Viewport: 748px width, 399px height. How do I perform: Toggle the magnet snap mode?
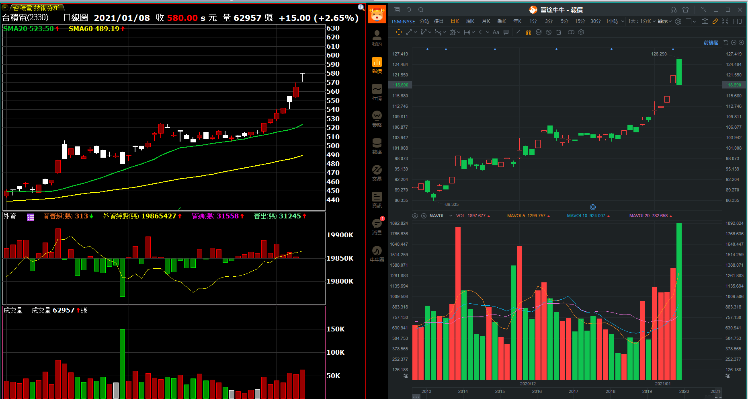(x=529, y=32)
